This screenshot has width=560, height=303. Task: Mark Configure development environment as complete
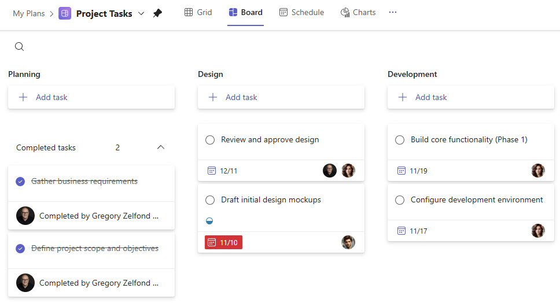point(400,200)
